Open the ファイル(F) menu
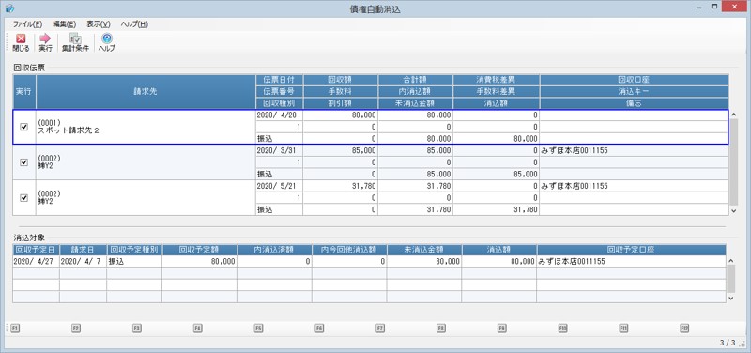The height and width of the screenshot is (353, 751). pyautogui.click(x=28, y=24)
